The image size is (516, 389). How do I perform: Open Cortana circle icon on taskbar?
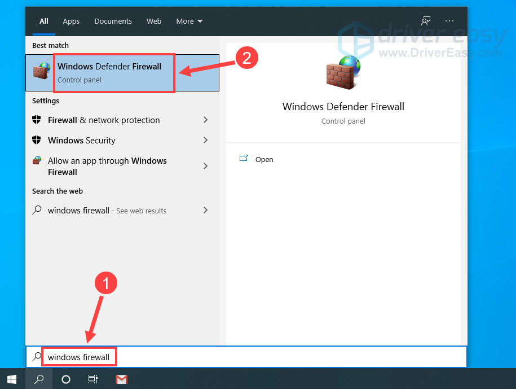pyautogui.click(x=66, y=379)
